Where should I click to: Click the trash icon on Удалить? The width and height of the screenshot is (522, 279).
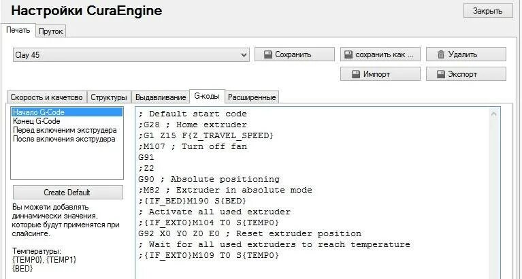click(440, 54)
